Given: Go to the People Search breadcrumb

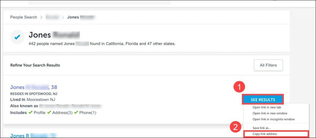Looking at the screenshot, I should 23,17.
